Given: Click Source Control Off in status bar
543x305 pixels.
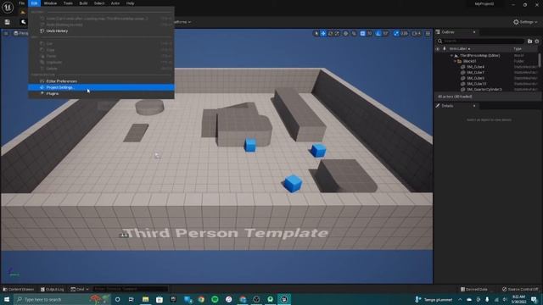Looking at the screenshot, I should pos(520,289).
